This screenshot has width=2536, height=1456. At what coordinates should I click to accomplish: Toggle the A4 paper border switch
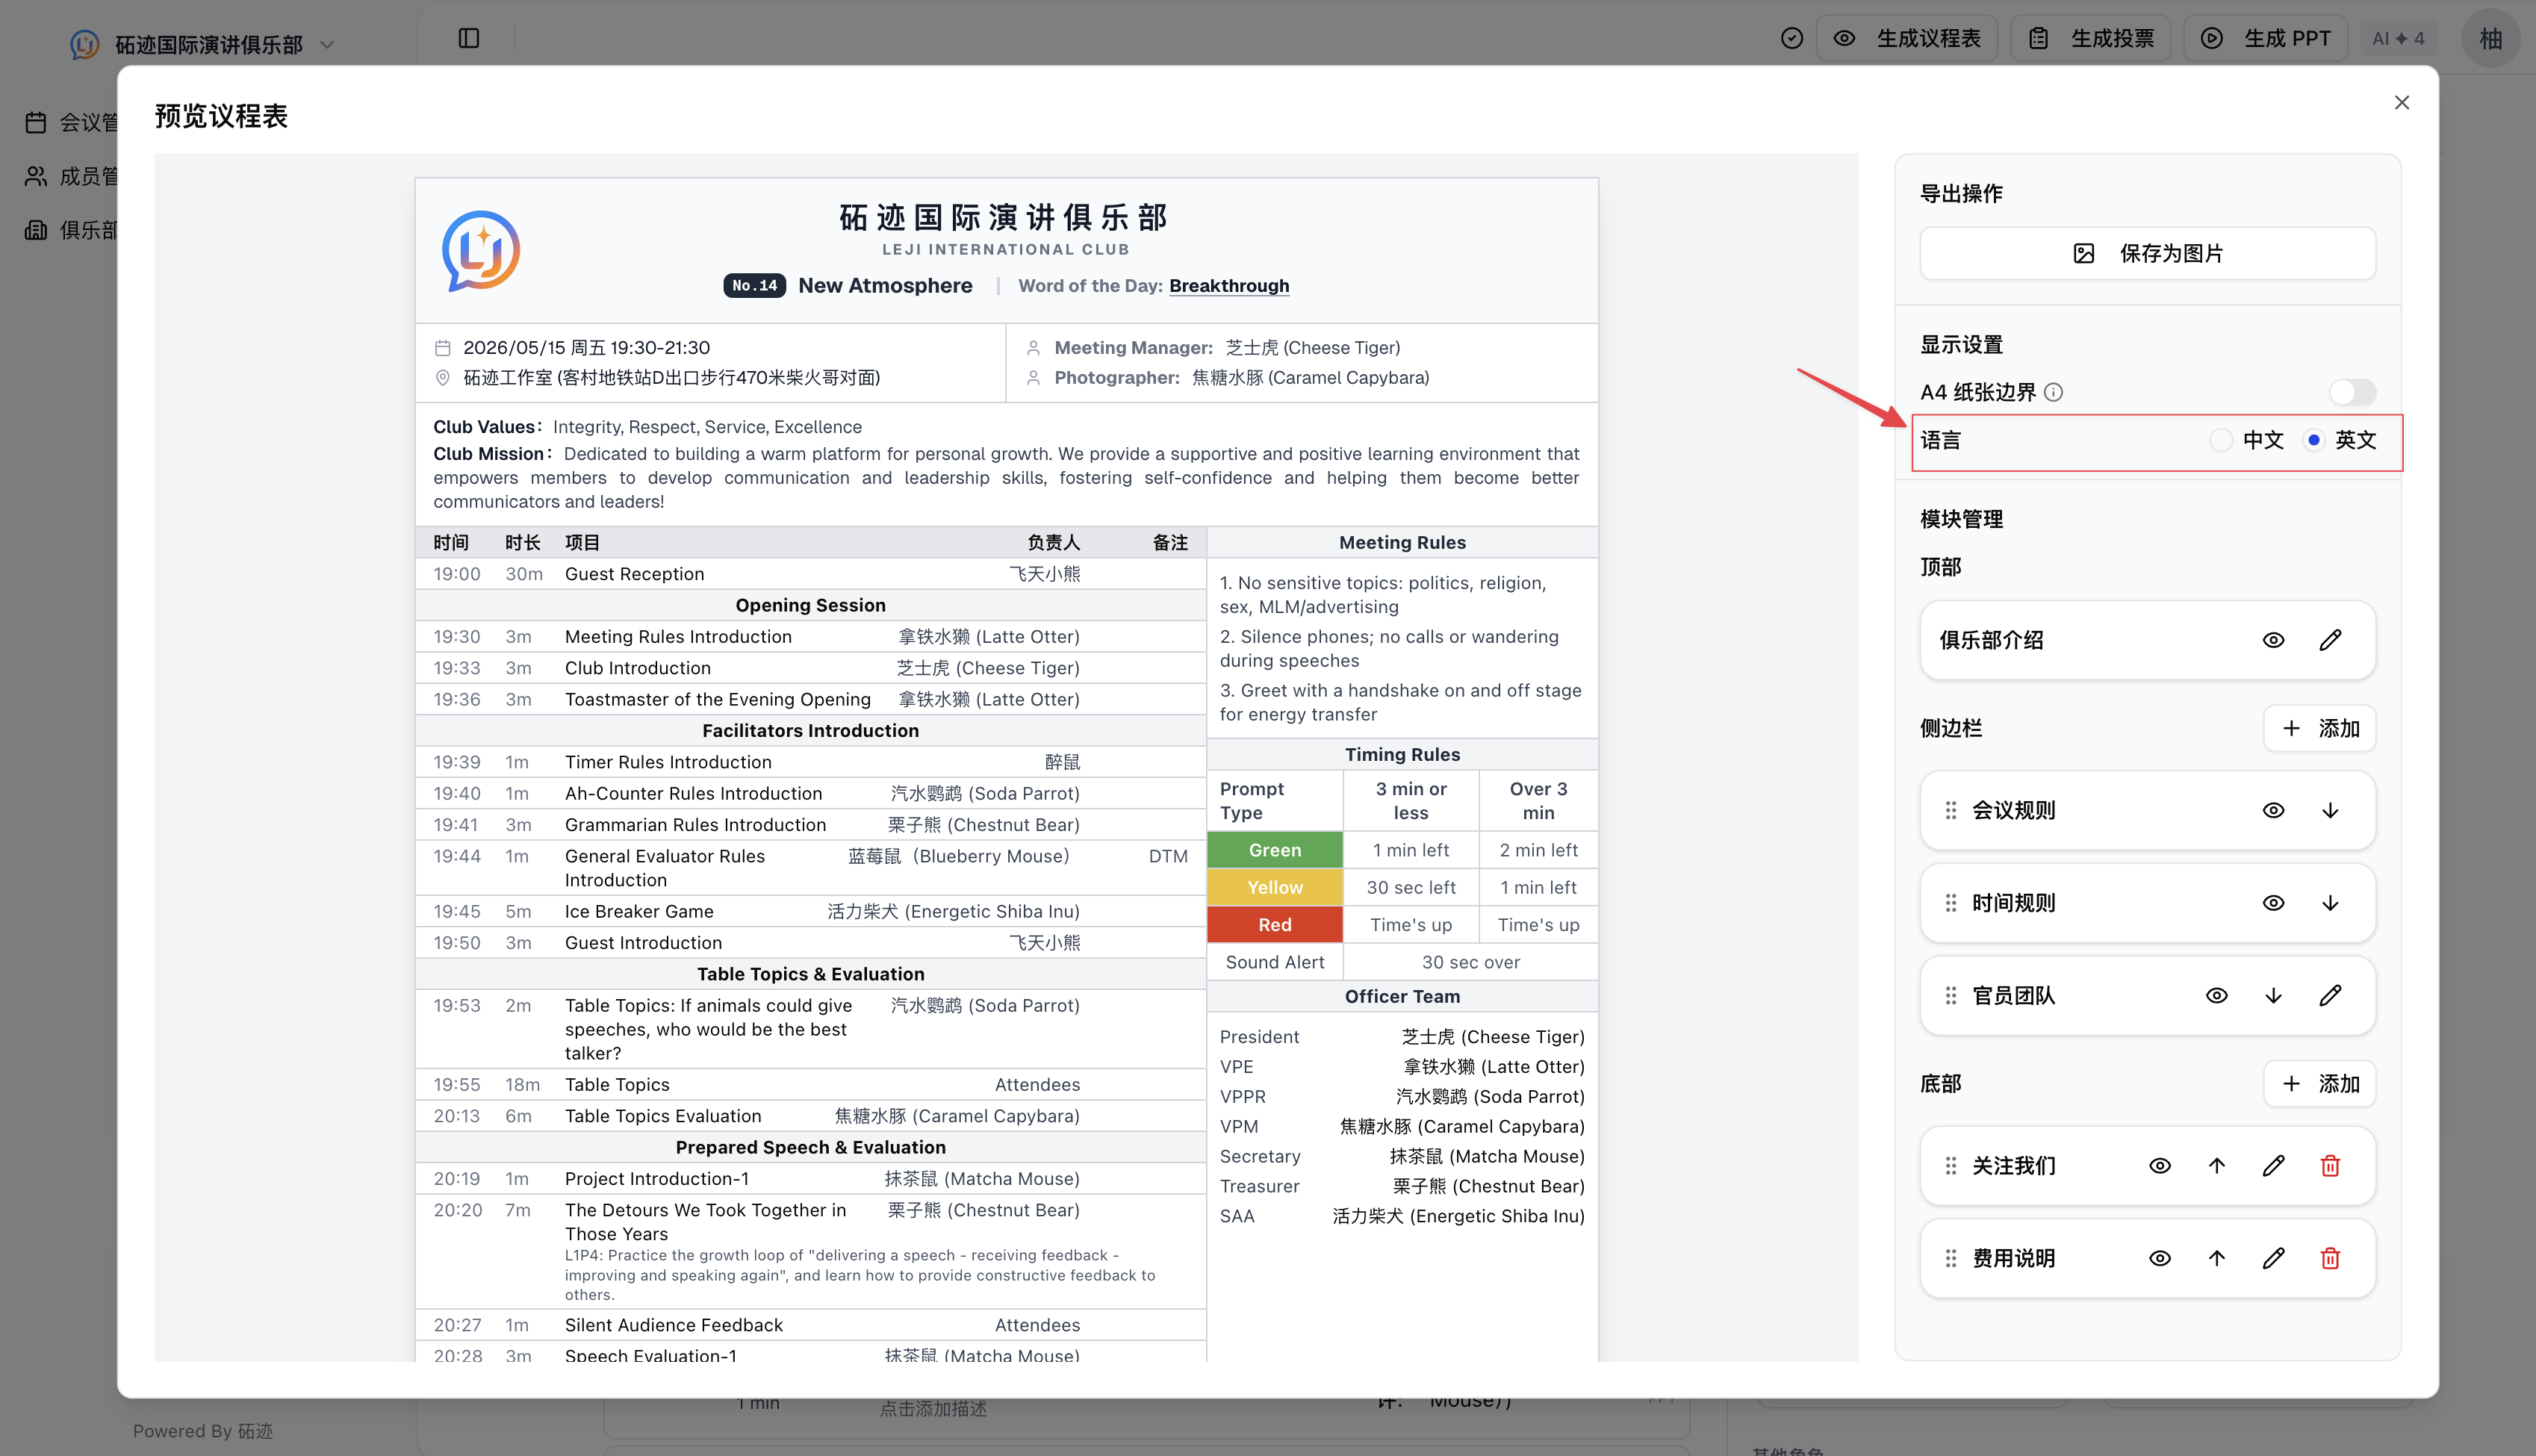pos(2351,392)
